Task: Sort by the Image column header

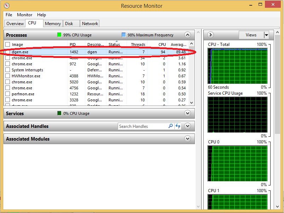Action: click(17, 45)
